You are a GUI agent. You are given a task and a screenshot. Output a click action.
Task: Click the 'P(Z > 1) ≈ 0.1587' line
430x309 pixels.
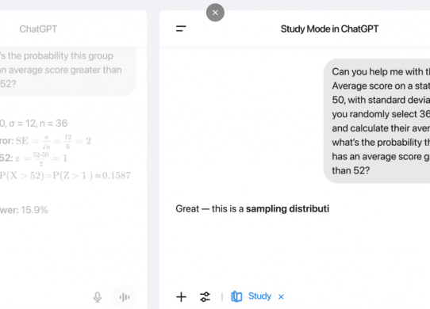coord(65,176)
